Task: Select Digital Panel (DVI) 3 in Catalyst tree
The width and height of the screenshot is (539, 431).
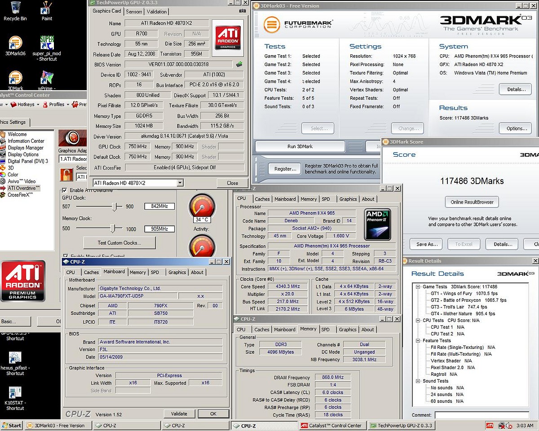Action: [x=28, y=161]
